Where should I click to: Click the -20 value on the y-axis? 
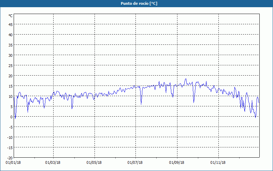10,158
